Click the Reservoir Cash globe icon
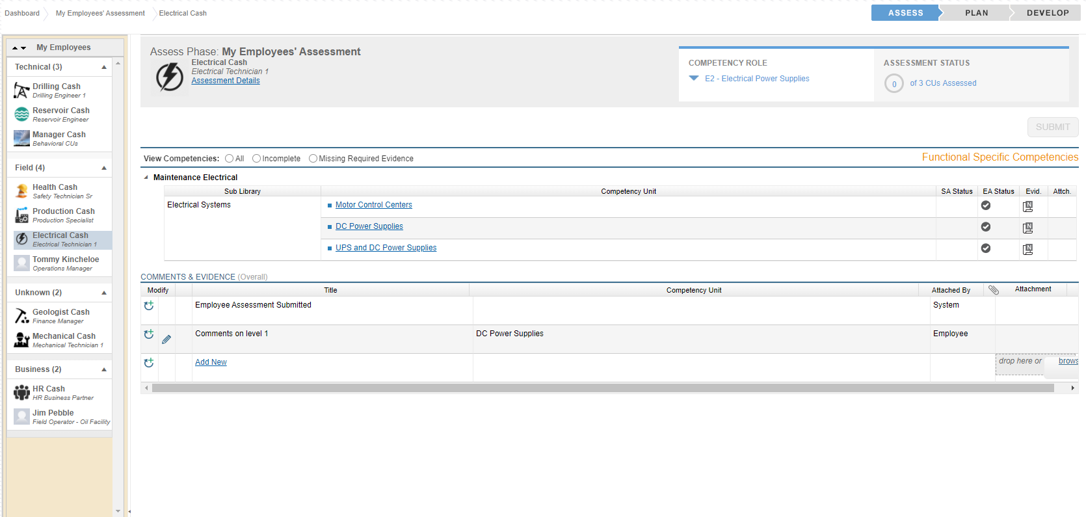Viewport: 1086px width, 517px height. pyautogui.click(x=21, y=114)
